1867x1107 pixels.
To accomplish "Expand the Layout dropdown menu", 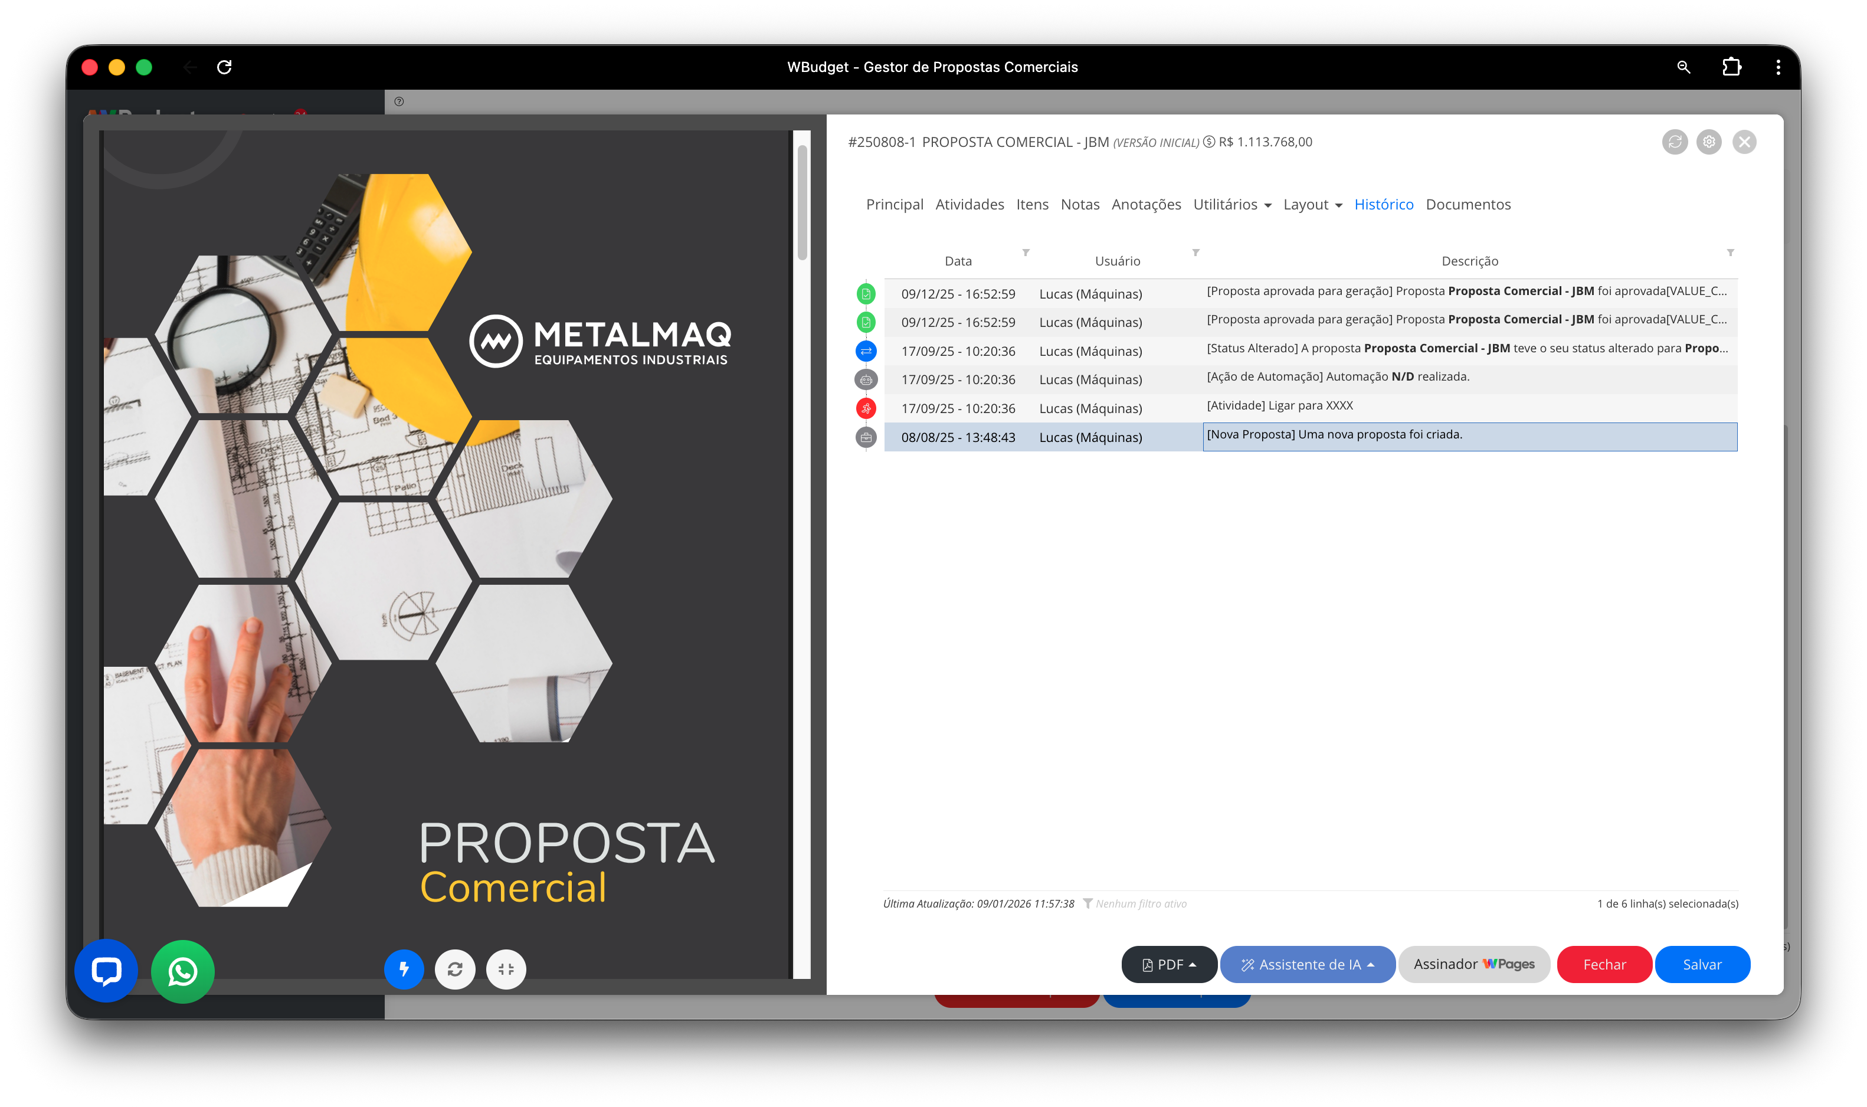I will (x=1312, y=204).
